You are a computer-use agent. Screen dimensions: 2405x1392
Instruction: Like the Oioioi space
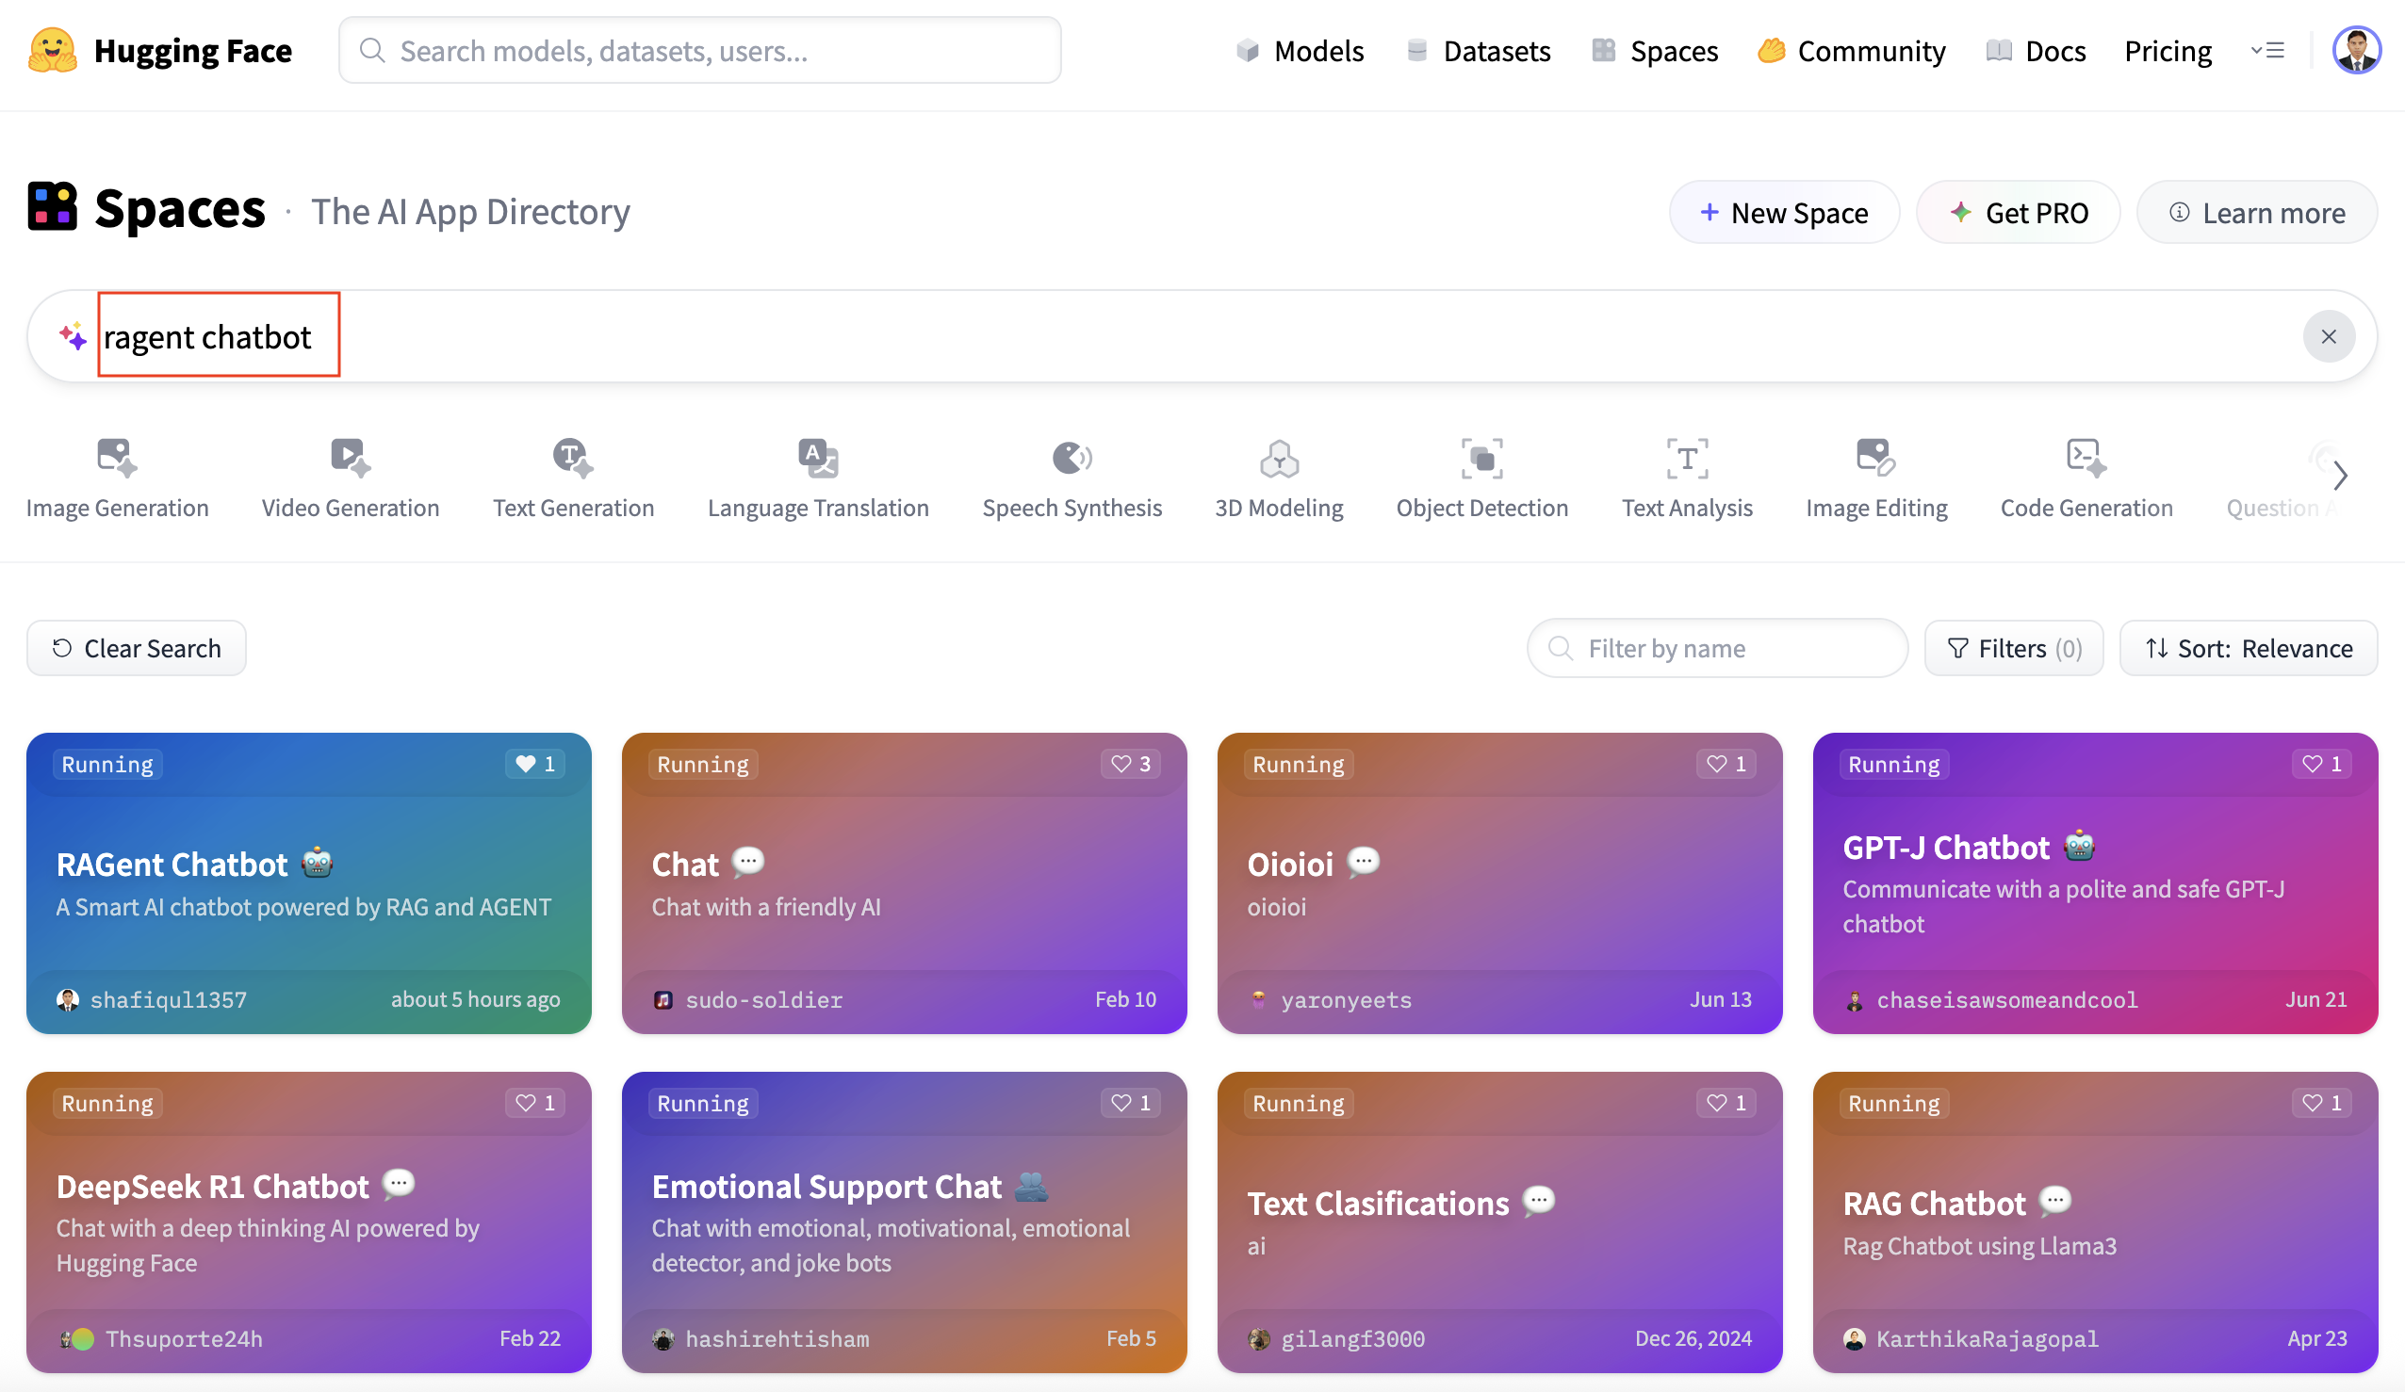tap(1726, 763)
